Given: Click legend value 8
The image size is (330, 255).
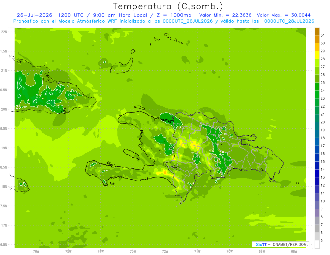Looking at the screenshot, I should click(321, 217).
